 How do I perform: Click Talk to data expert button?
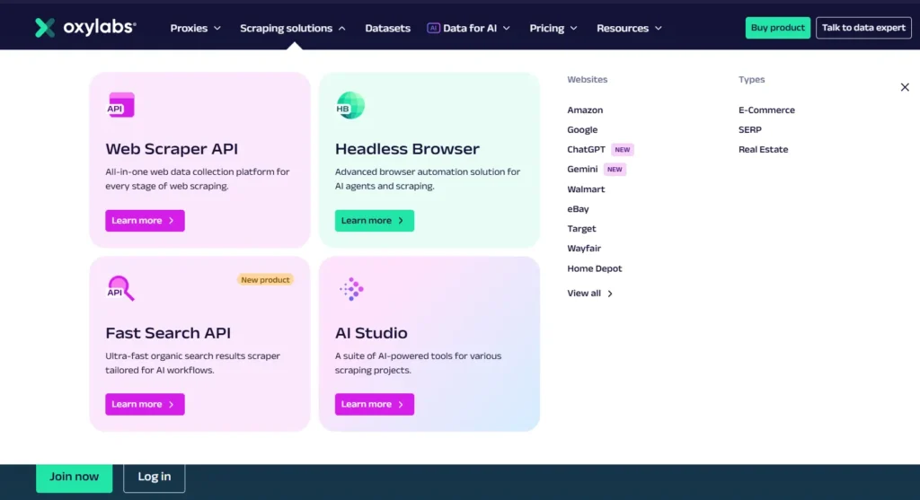coord(863,28)
